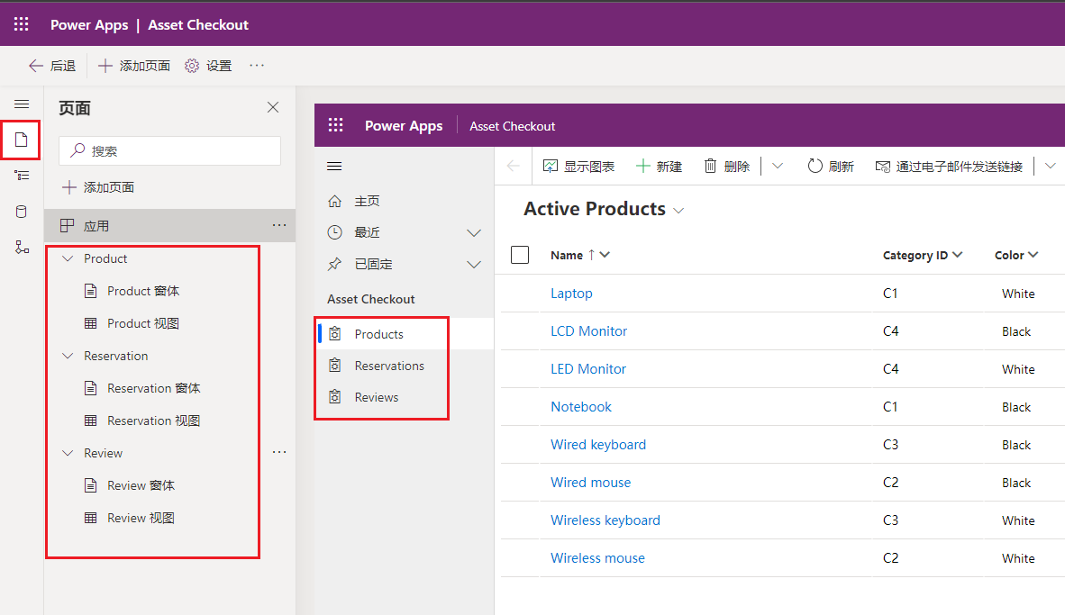This screenshot has width=1065, height=615.
Task: Open the app launcher waffle in the top header
Action: 21,24
